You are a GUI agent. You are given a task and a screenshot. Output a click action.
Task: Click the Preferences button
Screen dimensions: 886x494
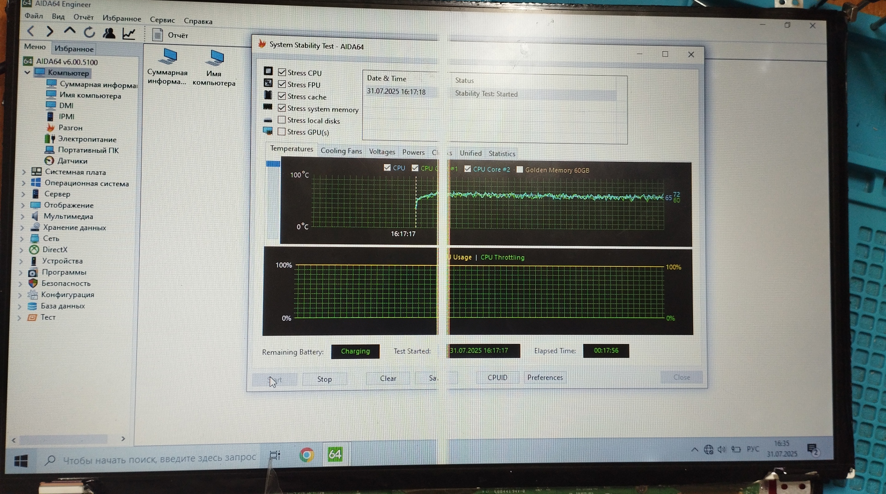tap(545, 377)
